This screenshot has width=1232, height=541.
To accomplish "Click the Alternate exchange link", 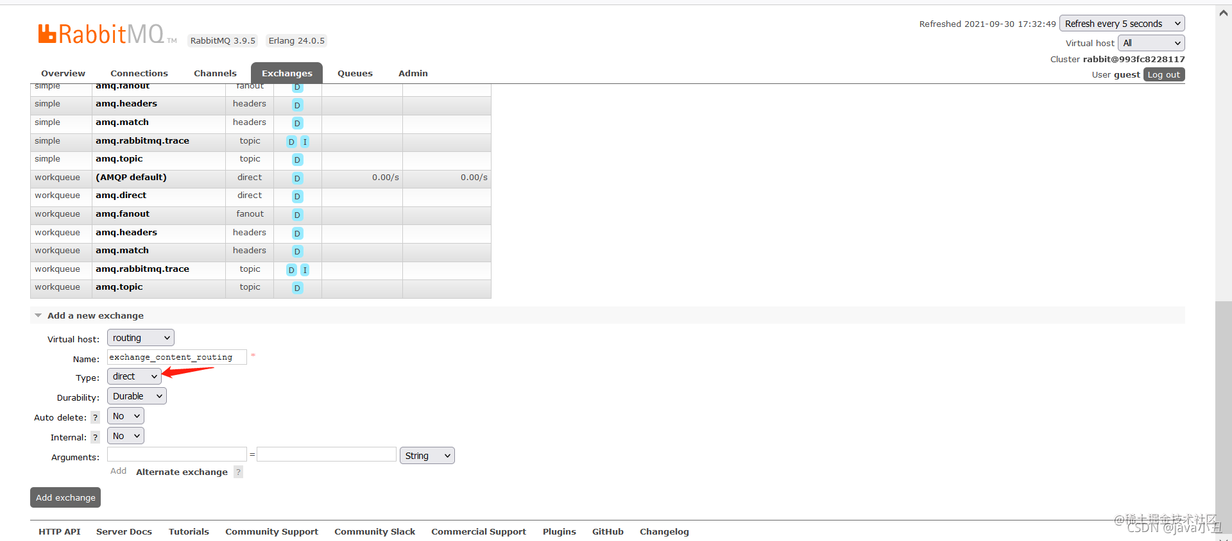I will click(x=182, y=472).
